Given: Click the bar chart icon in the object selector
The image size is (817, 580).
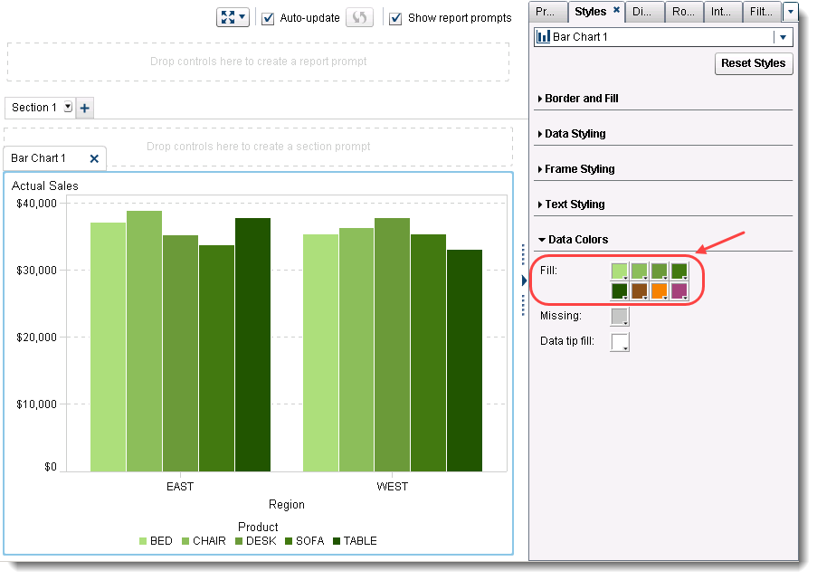Looking at the screenshot, I should point(541,37).
